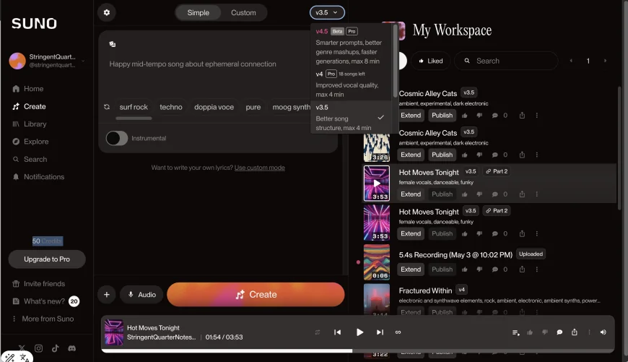The image size is (628, 362).
Task: Open the settings gear above the prompt
Action: (x=107, y=12)
